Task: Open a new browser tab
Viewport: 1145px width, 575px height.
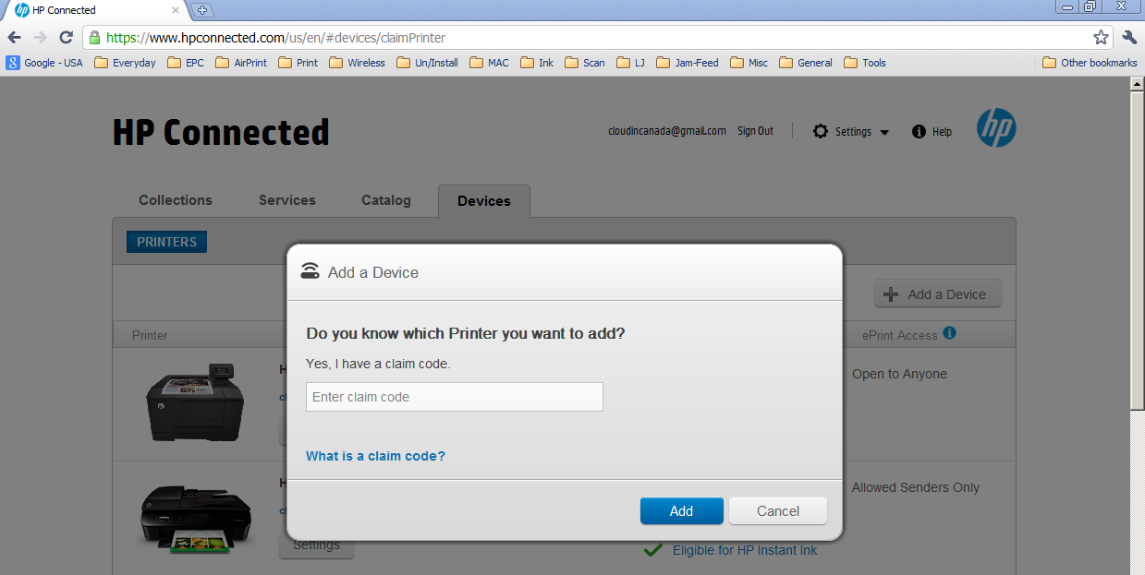Action: click(x=202, y=10)
